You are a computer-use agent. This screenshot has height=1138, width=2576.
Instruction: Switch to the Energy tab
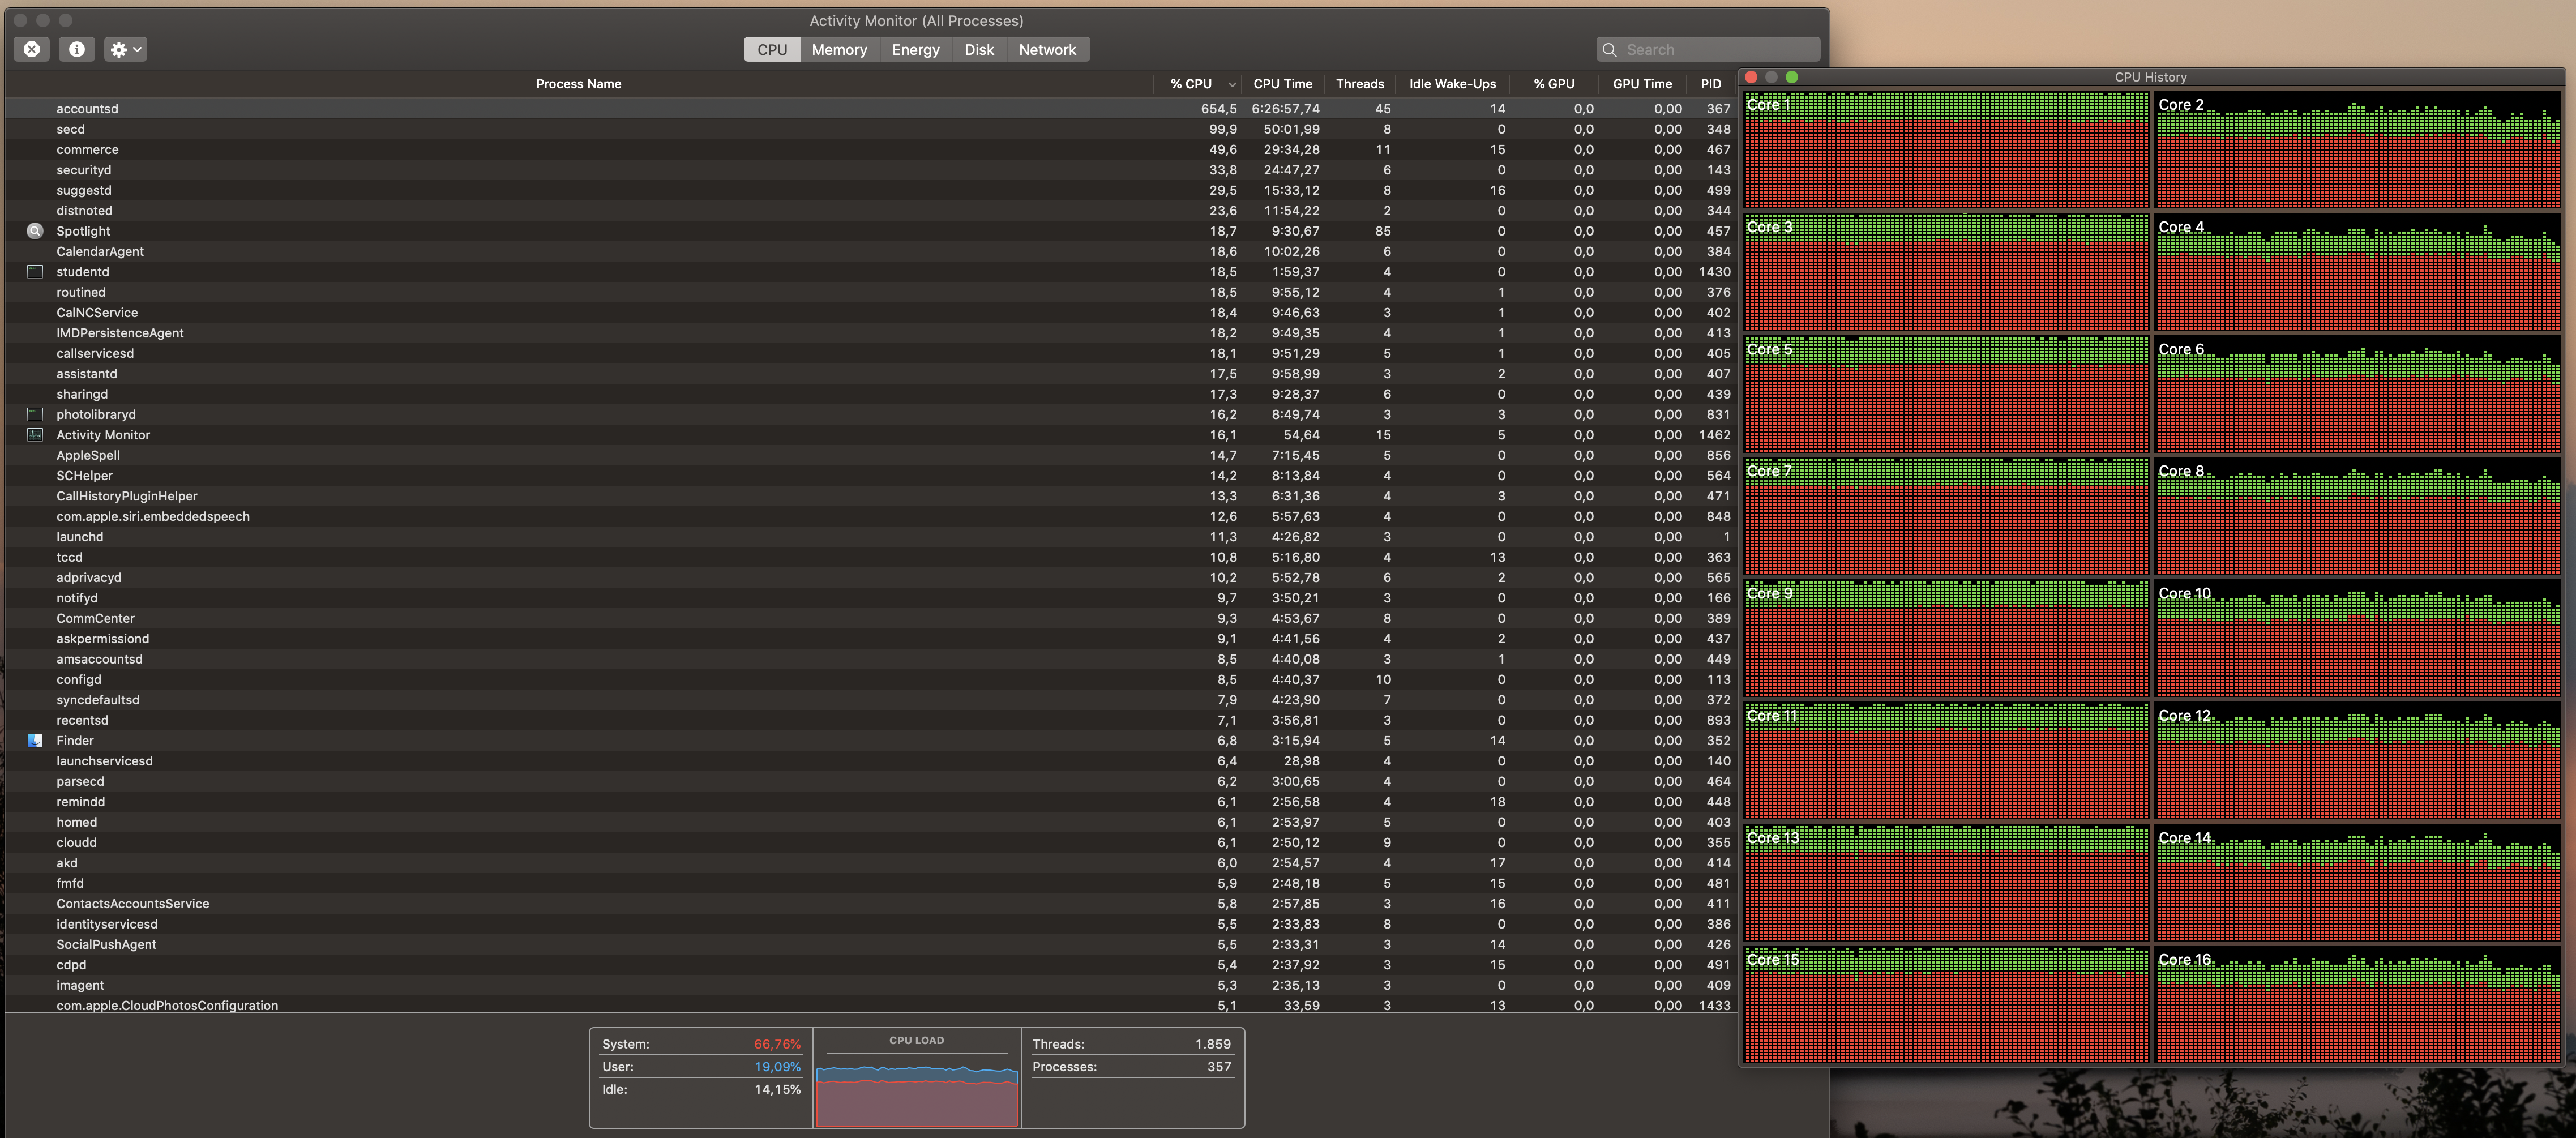915,50
